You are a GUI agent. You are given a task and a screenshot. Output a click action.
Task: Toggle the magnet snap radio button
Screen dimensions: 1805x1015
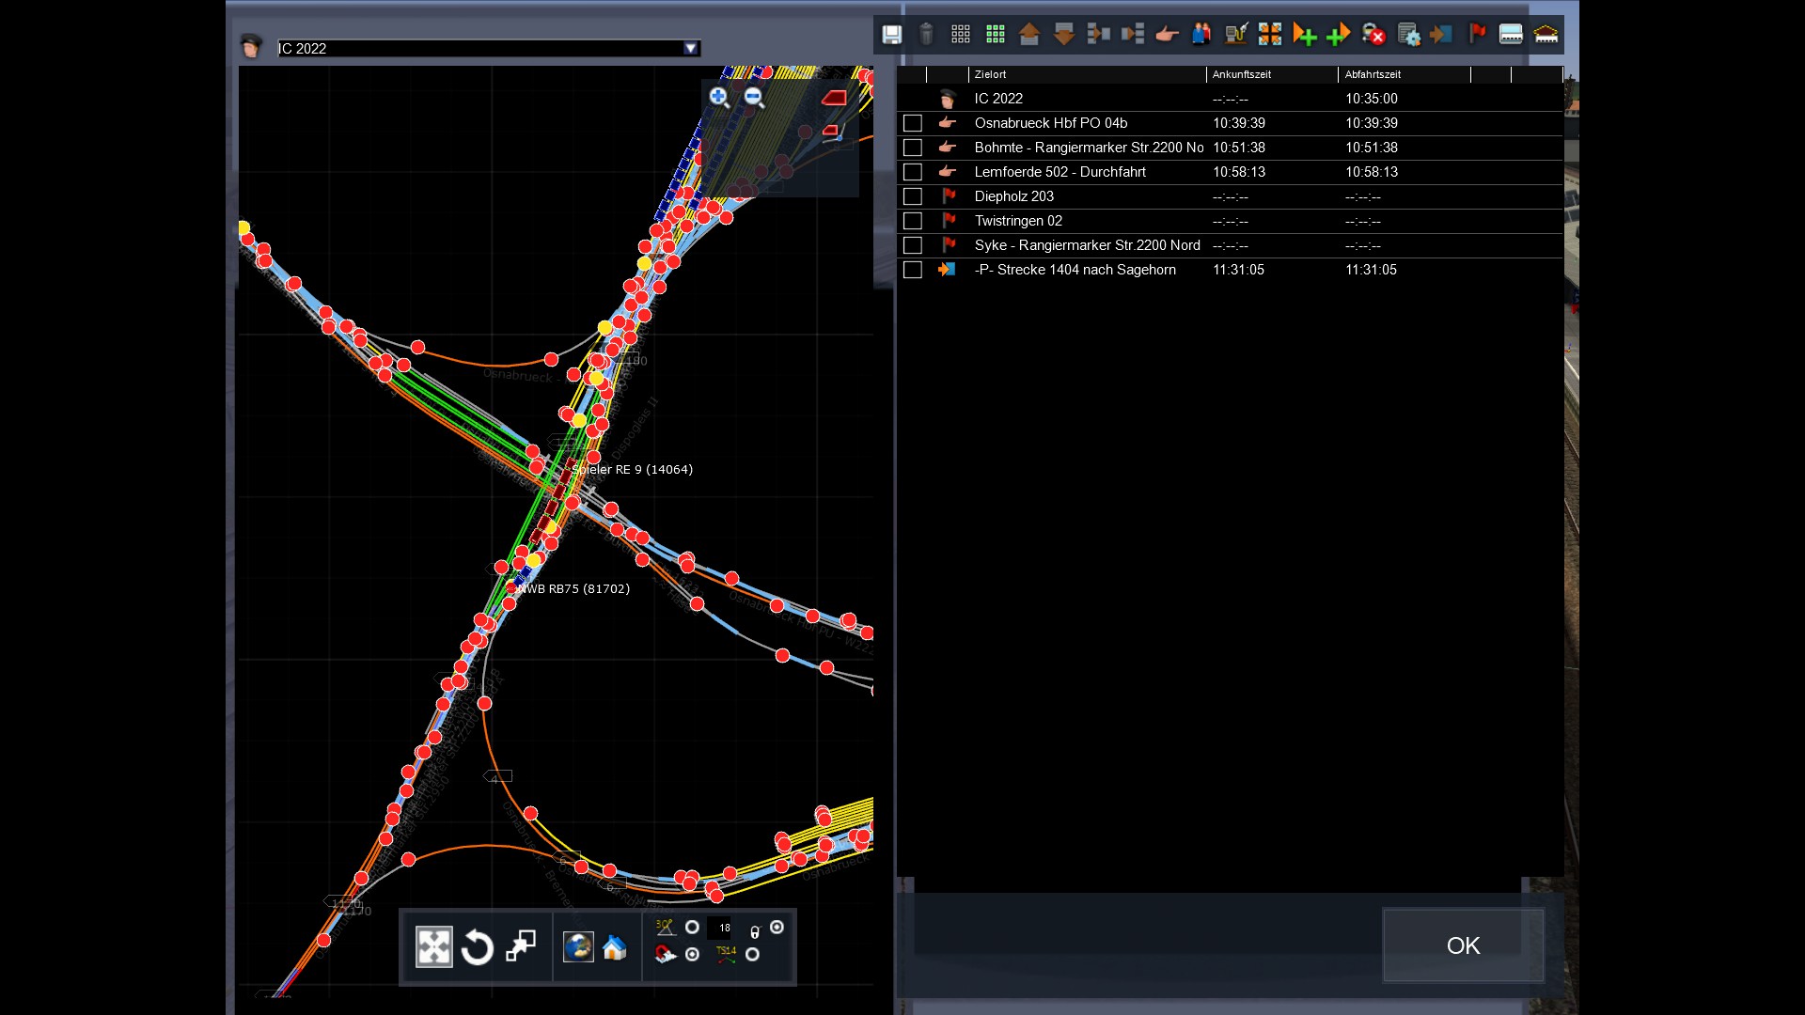pyautogui.click(x=692, y=955)
